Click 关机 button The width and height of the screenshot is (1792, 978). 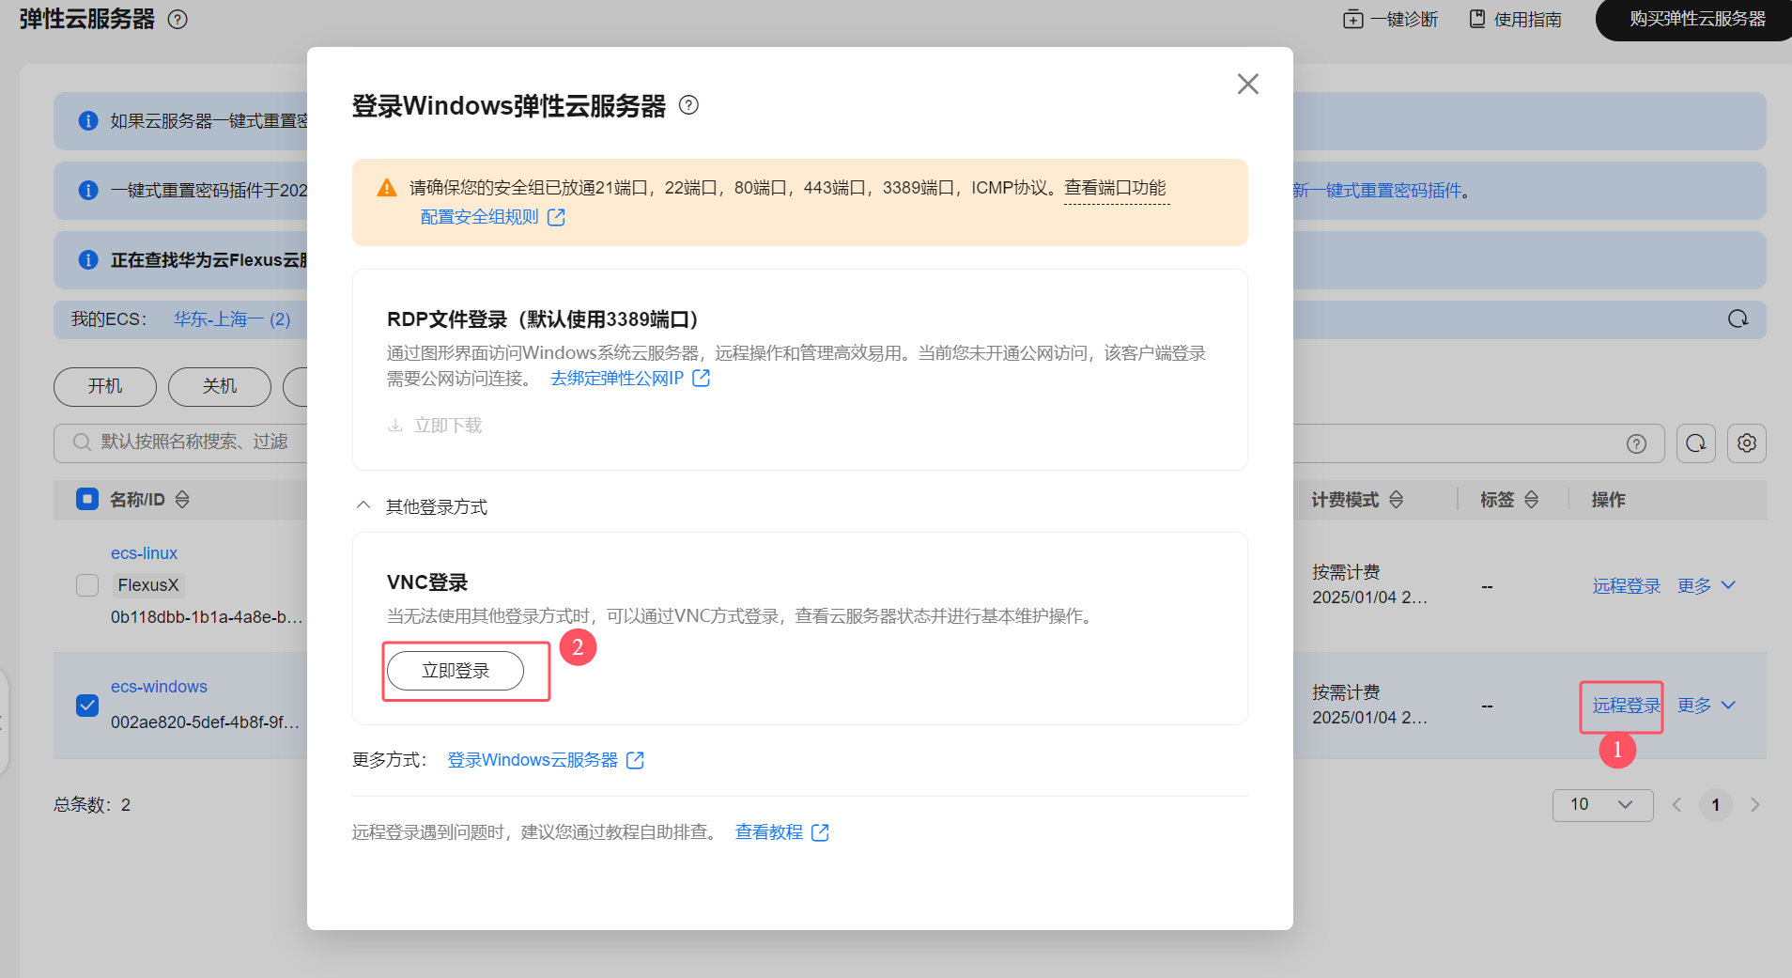click(220, 386)
